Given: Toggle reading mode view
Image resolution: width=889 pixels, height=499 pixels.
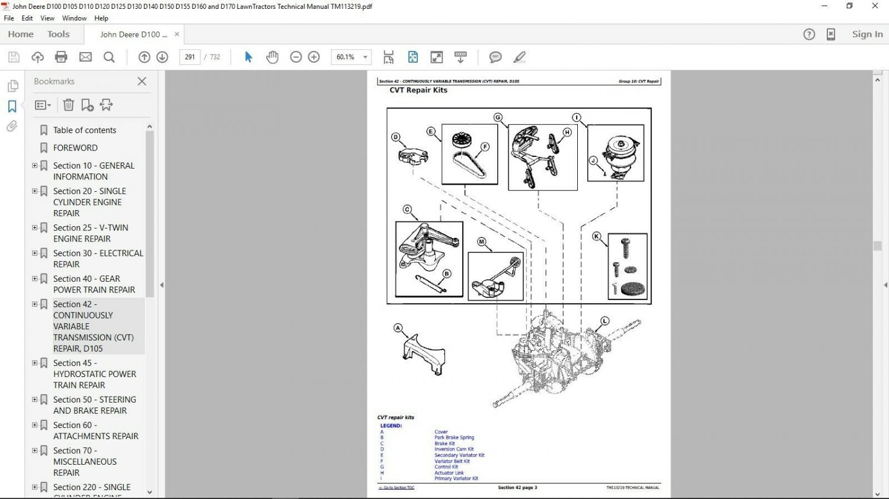Looking at the screenshot, I should (x=437, y=57).
